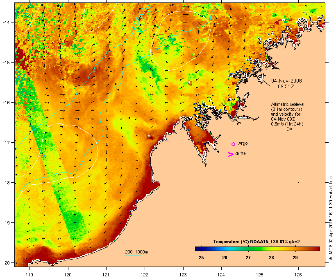This screenshot has height=278, width=336.
Task: Click the 120 longitude axis label
Action: [68, 275]
